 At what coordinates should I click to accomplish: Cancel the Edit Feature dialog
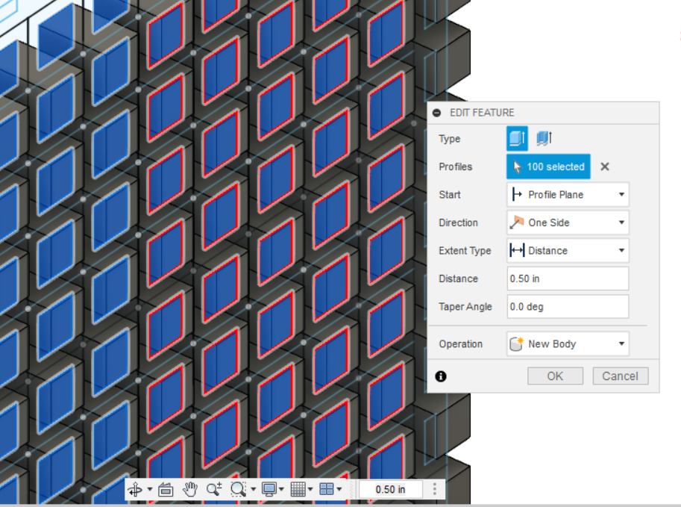(620, 376)
